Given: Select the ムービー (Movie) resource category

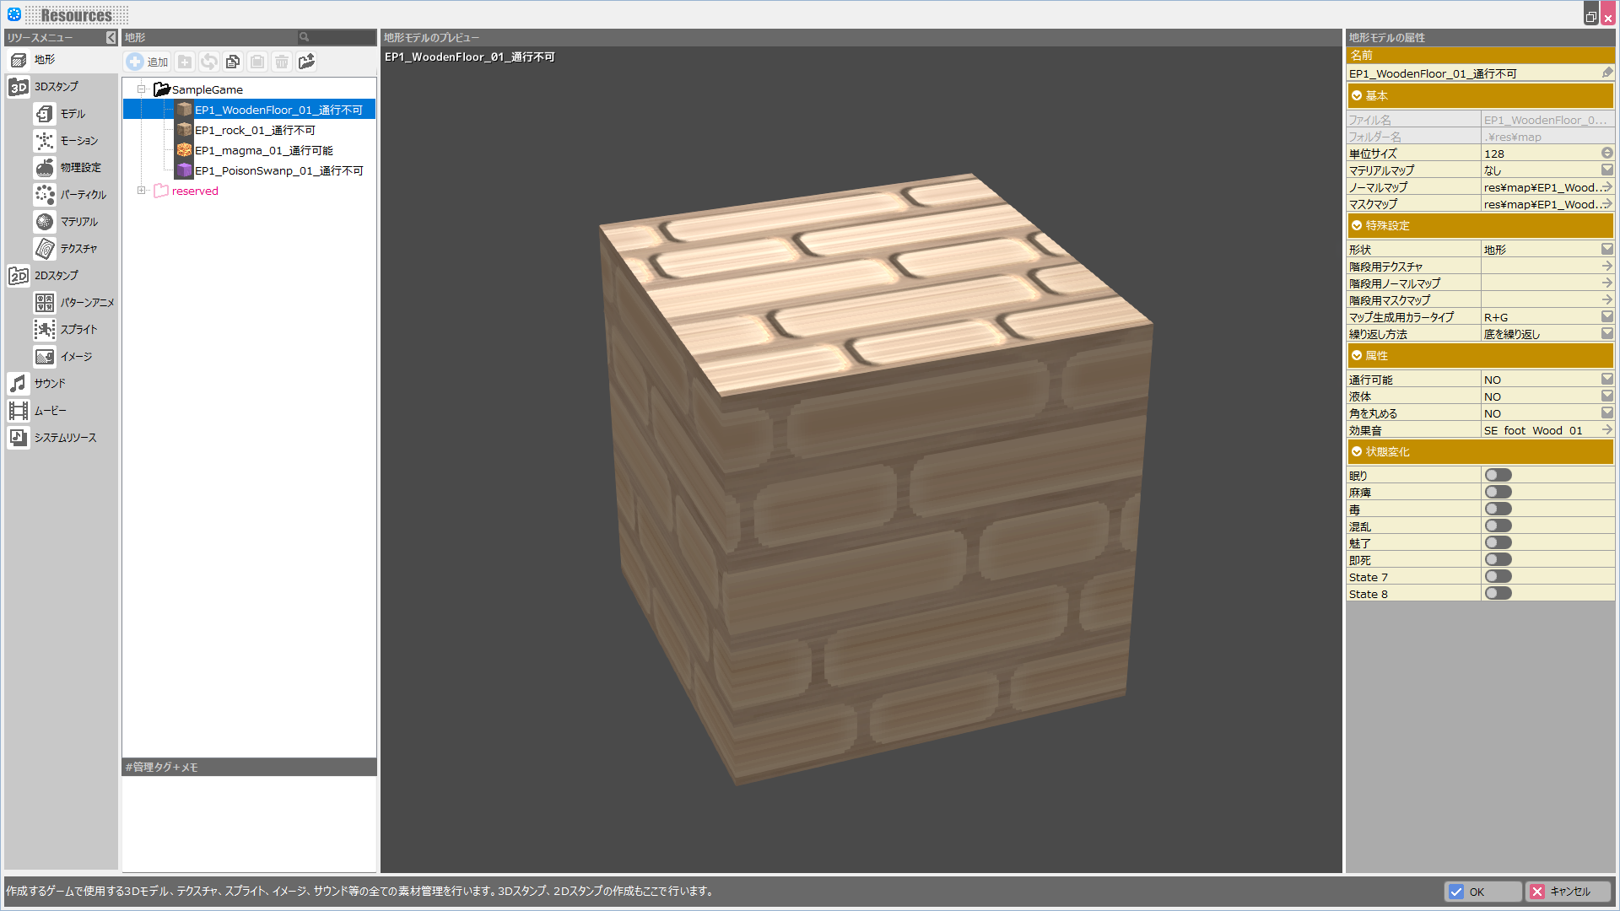Looking at the screenshot, I should point(49,411).
